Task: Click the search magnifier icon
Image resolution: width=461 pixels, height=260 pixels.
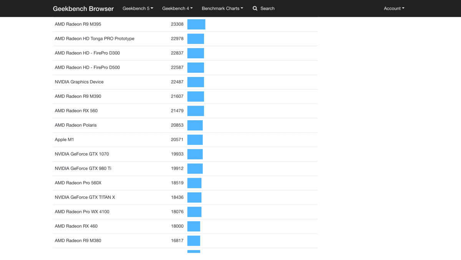Action: tap(255, 8)
